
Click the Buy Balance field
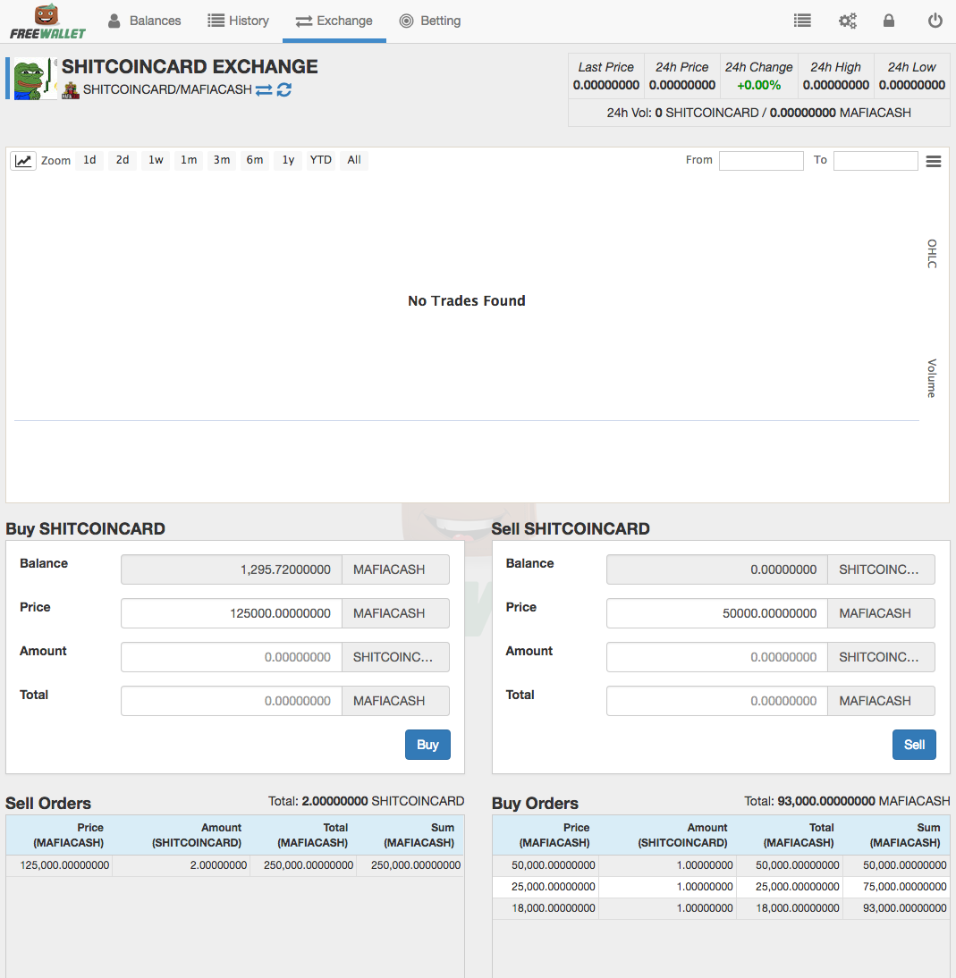pyautogui.click(x=232, y=569)
